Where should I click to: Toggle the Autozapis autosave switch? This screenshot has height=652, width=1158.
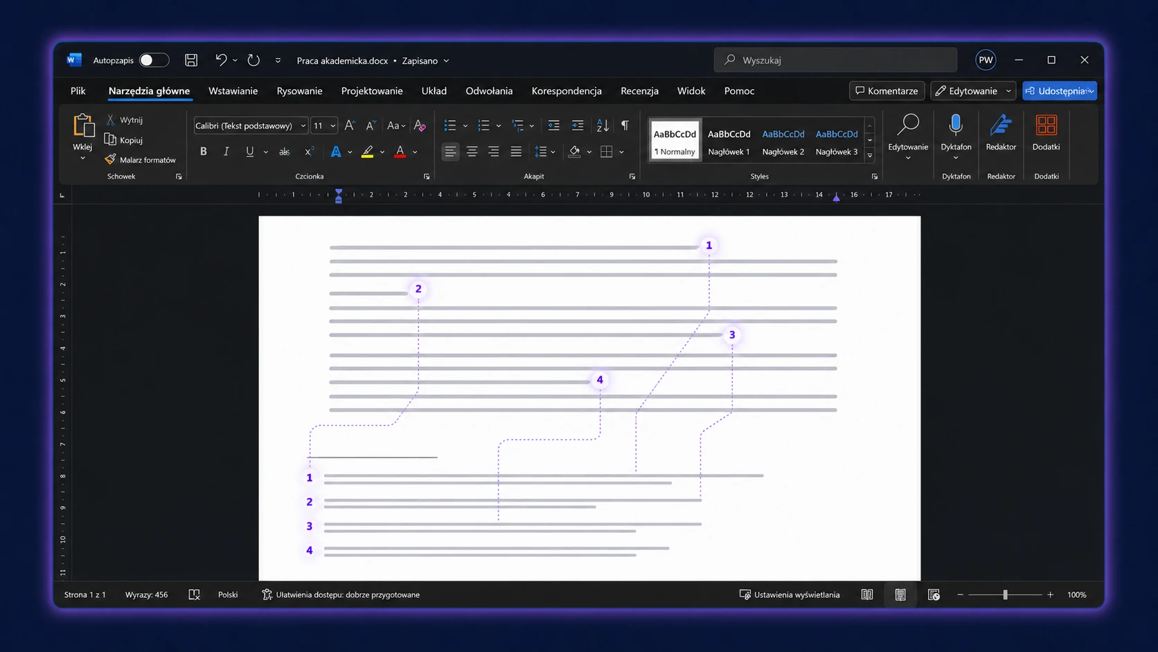154,60
